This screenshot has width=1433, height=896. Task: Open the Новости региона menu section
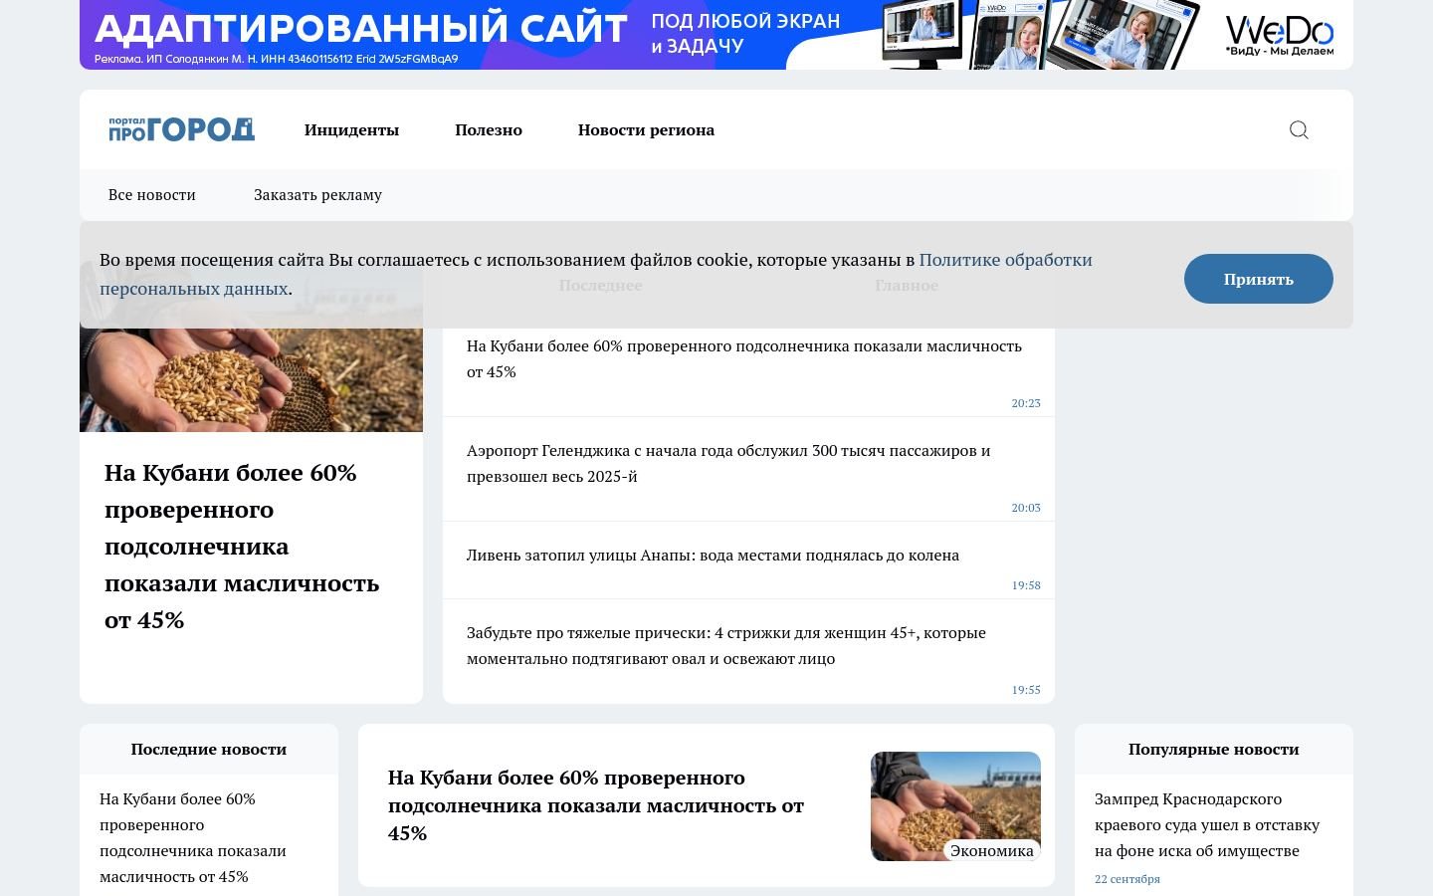point(646,129)
